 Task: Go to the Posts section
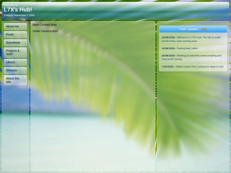(15, 35)
